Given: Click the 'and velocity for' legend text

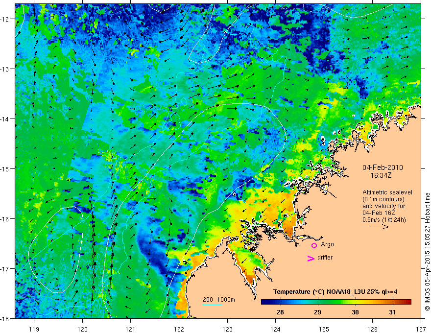Looking at the screenshot, I should (x=383, y=206).
